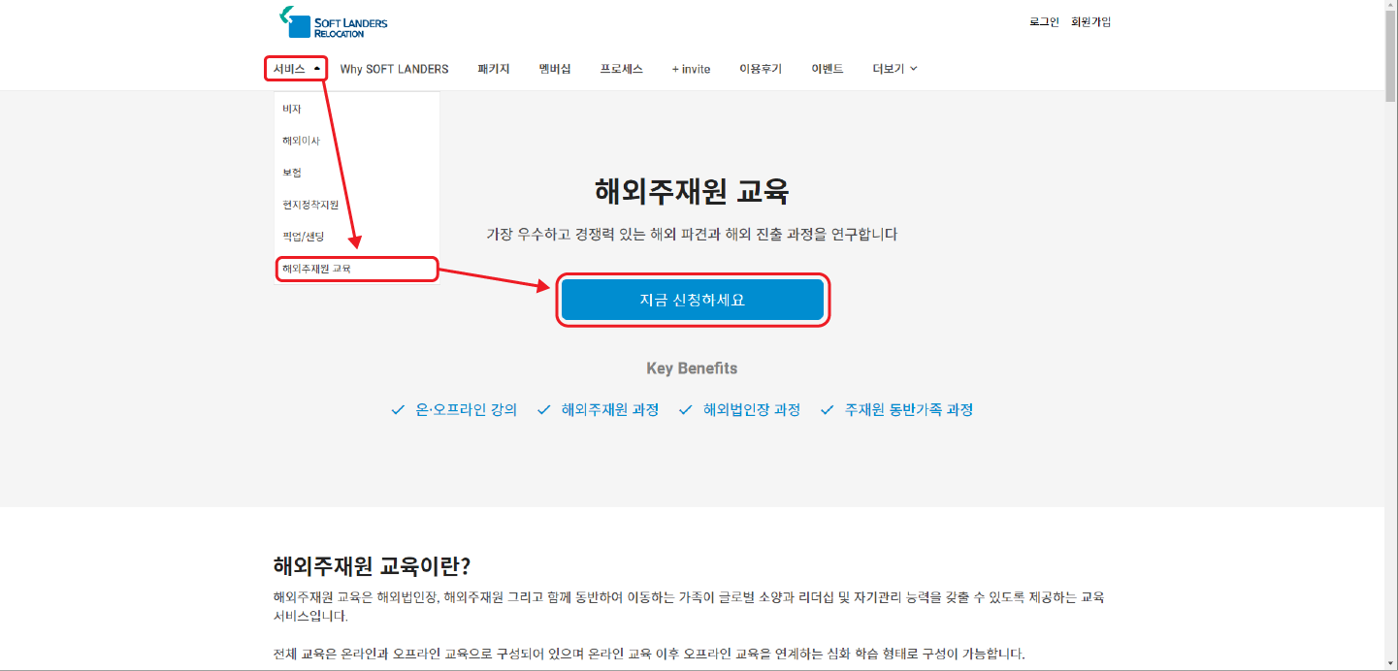Image resolution: width=1398 pixels, height=671 pixels.
Task: Click the 해외주재원 교육이란? heading
Action: pos(372,566)
